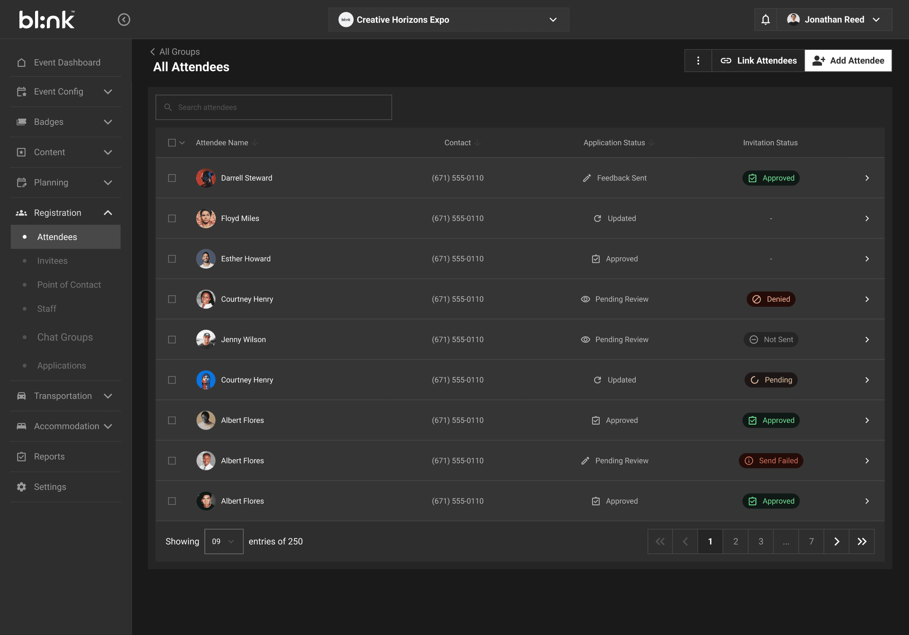909x635 pixels.
Task: Sort by the Application Status column arrow
Action: tap(651, 143)
